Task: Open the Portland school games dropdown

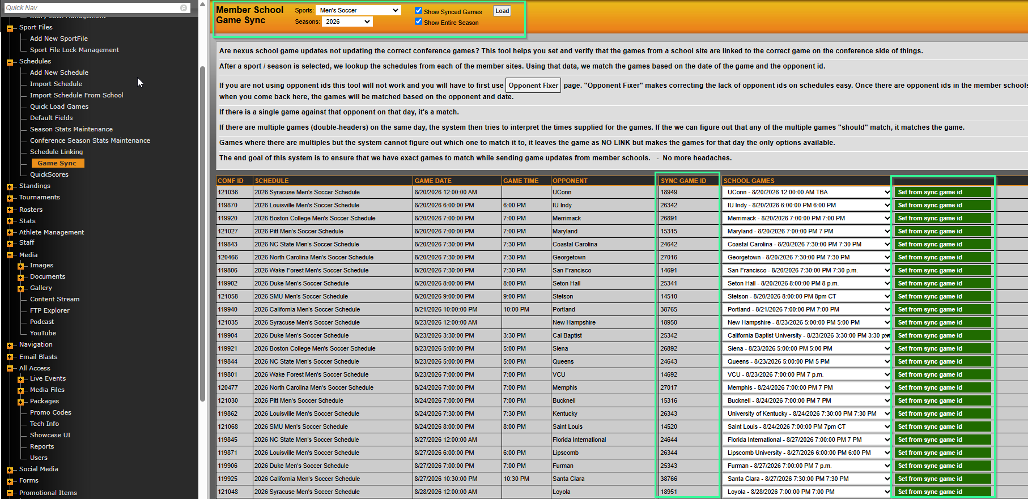Action: (x=807, y=309)
